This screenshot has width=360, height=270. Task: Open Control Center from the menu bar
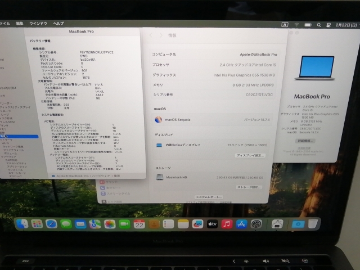(x=328, y=25)
